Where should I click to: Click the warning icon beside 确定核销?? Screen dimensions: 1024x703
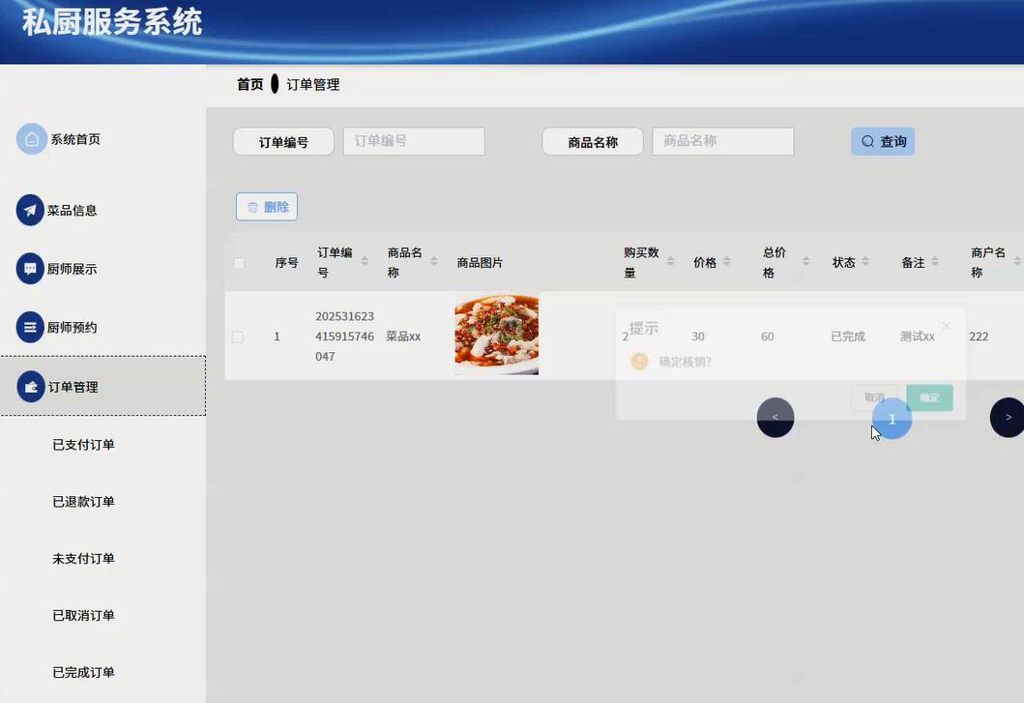tap(639, 361)
